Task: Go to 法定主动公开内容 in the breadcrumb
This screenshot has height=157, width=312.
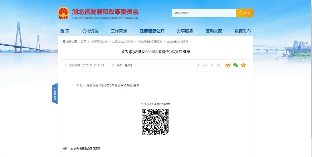Action: pos(123,42)
